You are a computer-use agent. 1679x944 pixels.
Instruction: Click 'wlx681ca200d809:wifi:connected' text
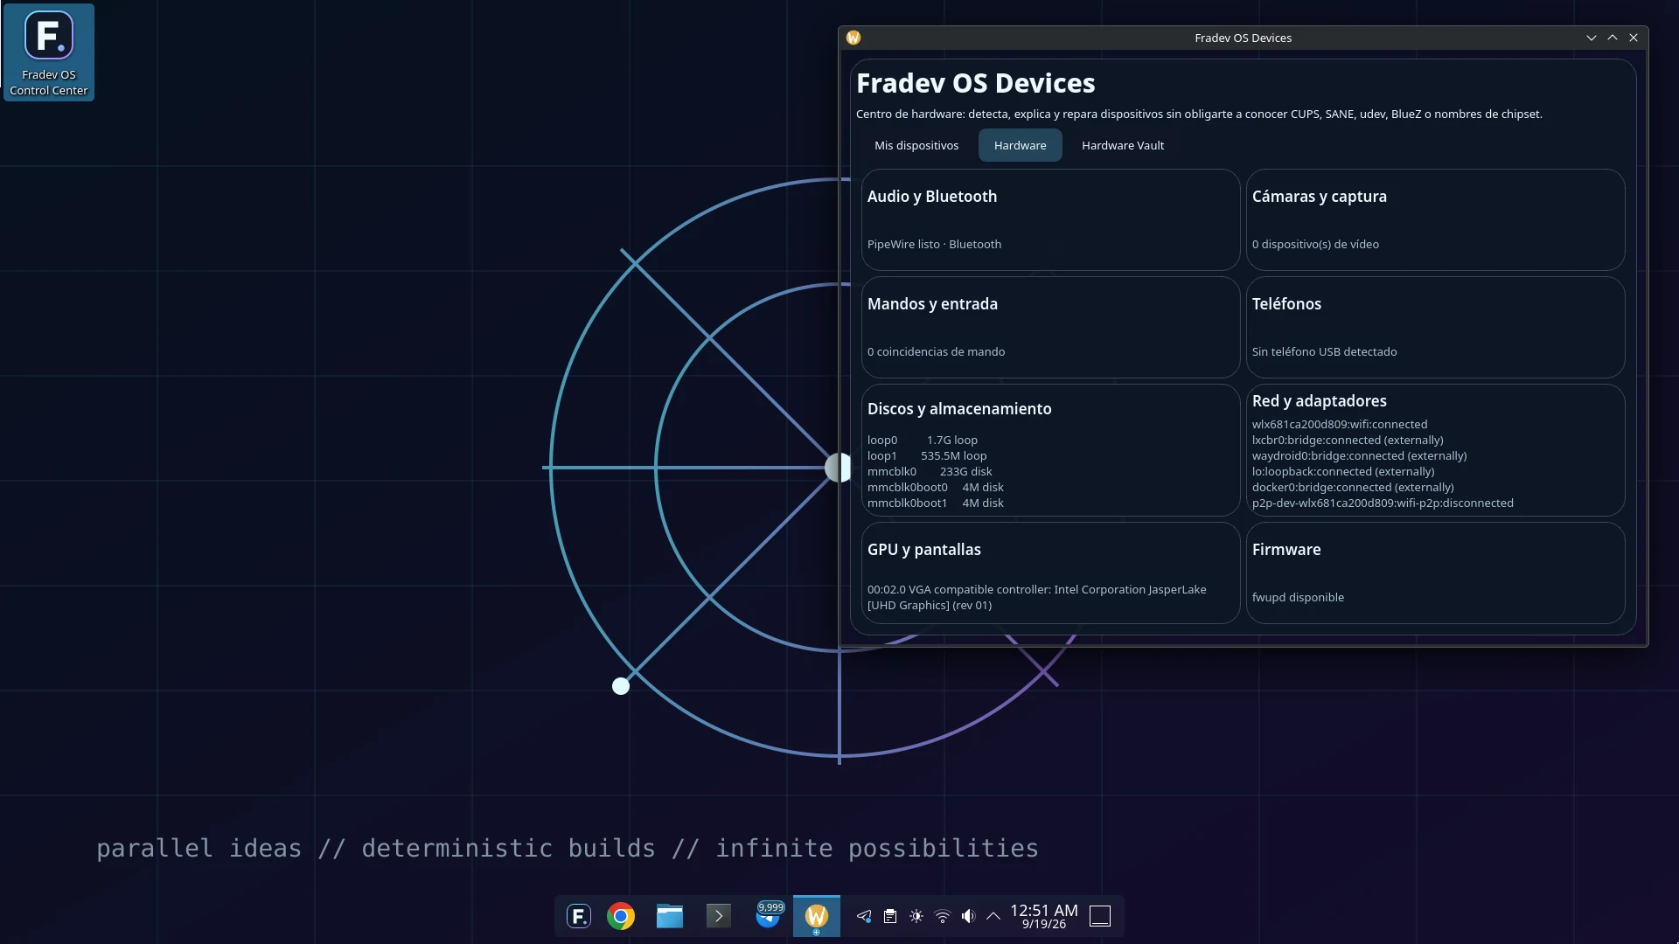click(x=1339, y=424)
